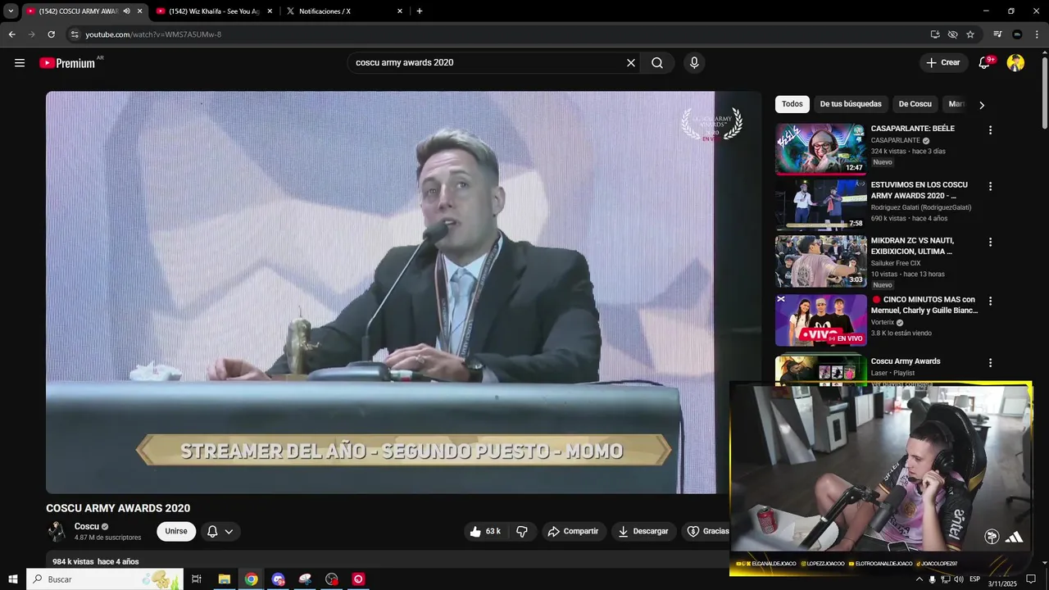Open the volume control in system tray
Viewport: 1049px width, 590px height.
[959, 579]
